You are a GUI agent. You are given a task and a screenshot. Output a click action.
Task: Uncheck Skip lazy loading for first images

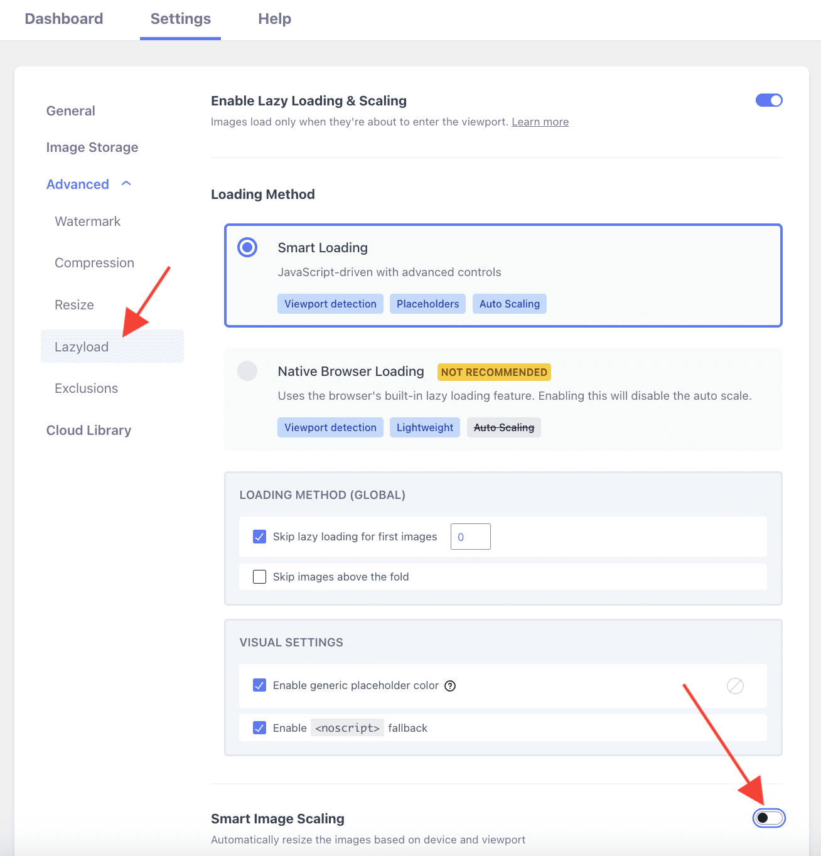pos(259,537)
